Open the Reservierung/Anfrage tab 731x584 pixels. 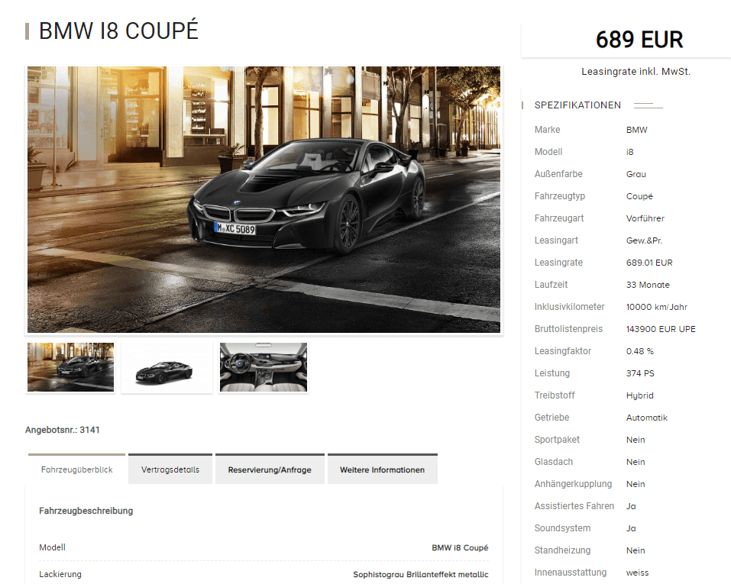click(x=270, y=469)
